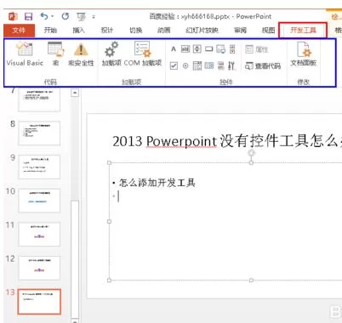Click slide panel scrollbar up arrow
This screenshot has height=323, width=342.
click(75, 93)
